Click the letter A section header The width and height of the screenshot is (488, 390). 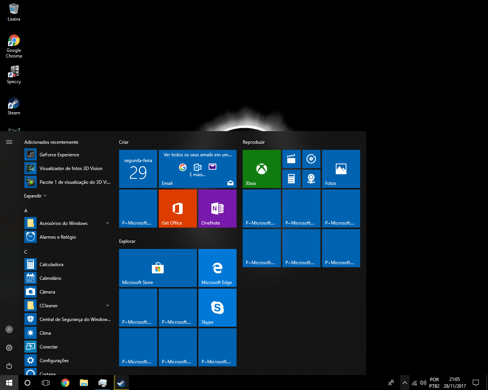[26, 211]
